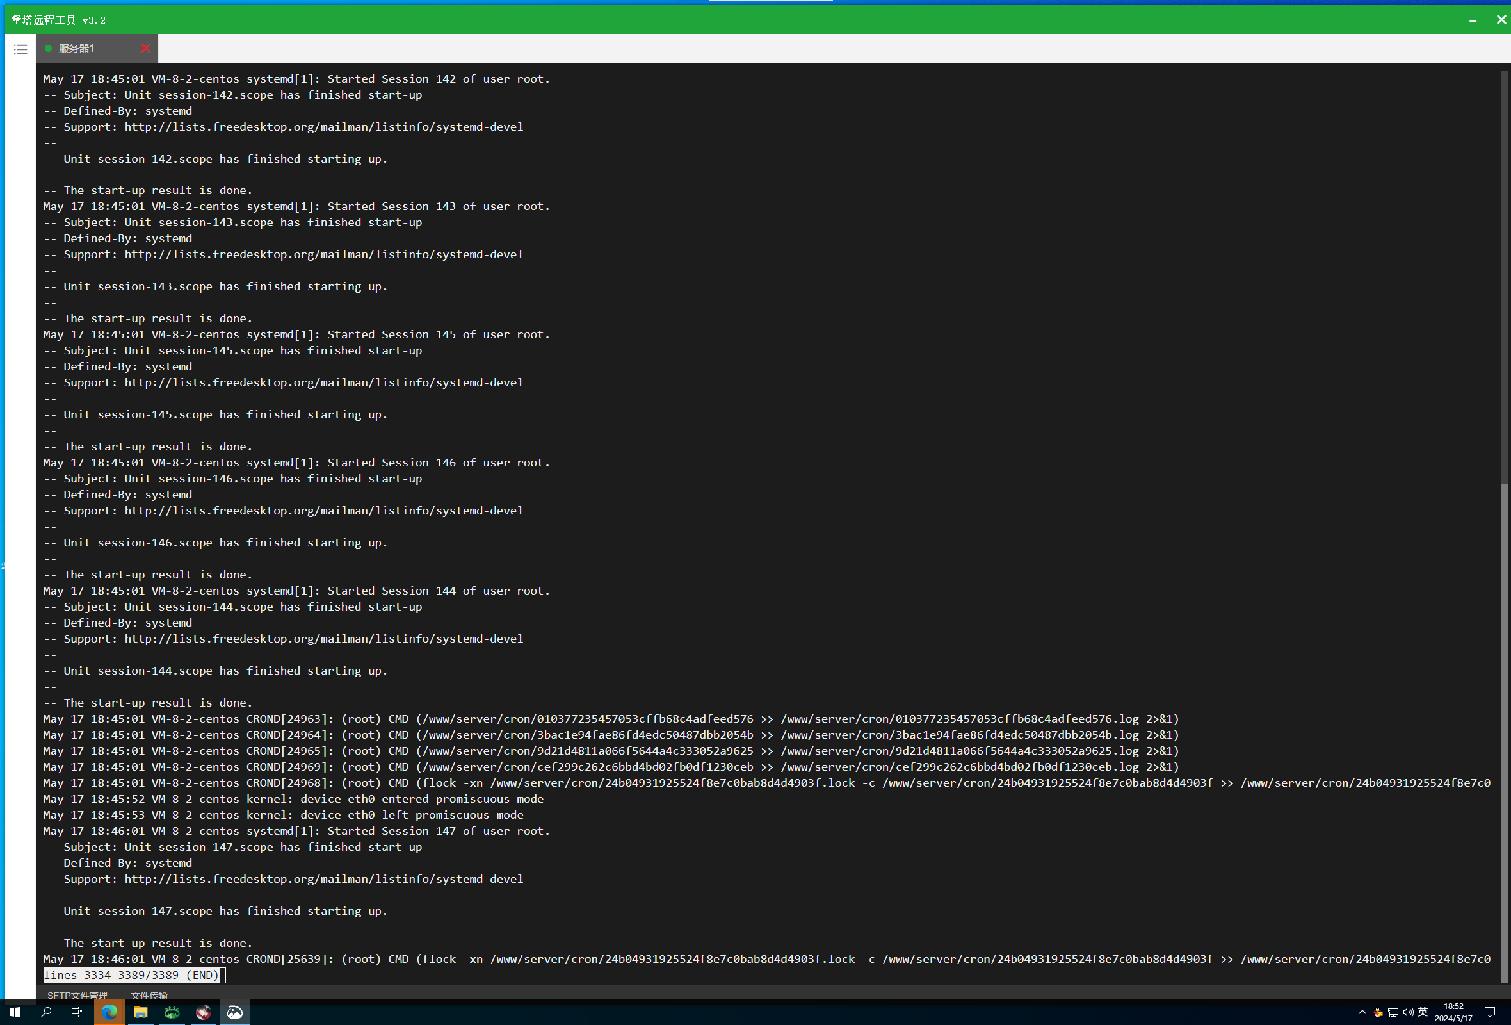Open the green dragon app on taskbar
Image resolution: width=1511 pixels, height=1025 pixels.
172,1012
